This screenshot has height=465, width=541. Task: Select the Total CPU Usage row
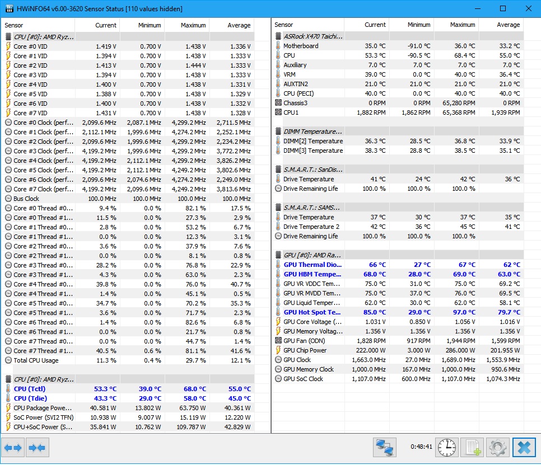129,360
